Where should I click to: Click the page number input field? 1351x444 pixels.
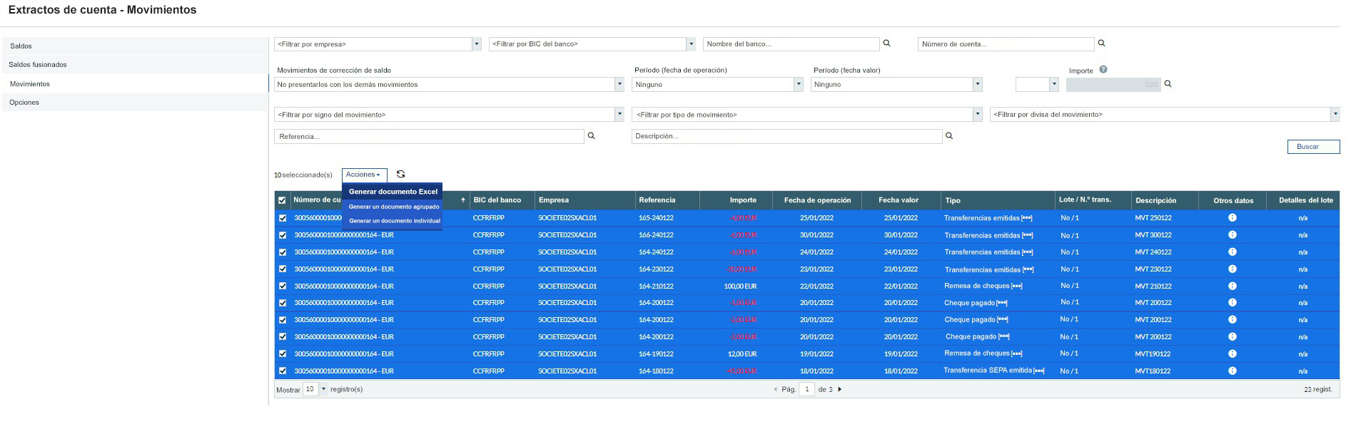tap(806, 390)
